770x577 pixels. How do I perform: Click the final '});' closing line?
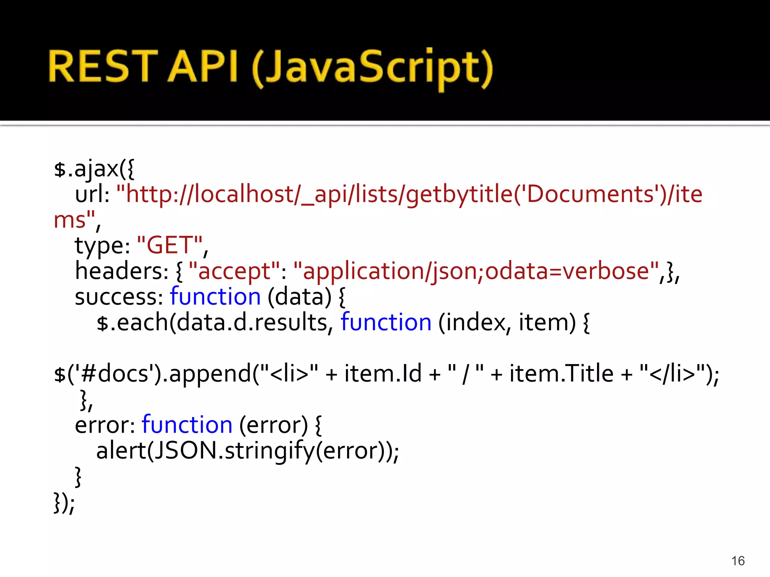click(x=64, y=502)
